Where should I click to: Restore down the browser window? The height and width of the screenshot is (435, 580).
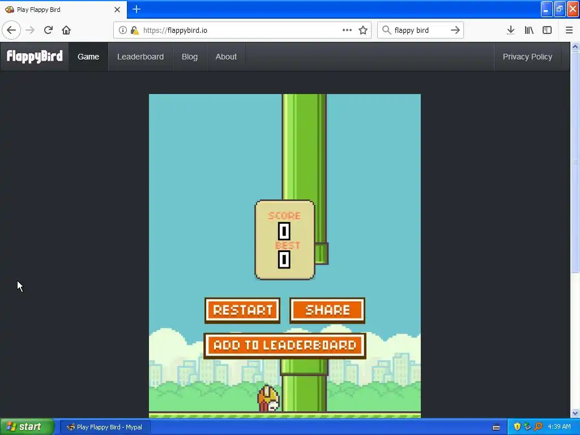pyautogui.click(x=560, y=9)
